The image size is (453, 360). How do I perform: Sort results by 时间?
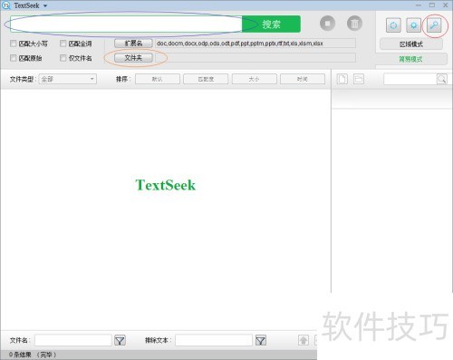303,79
